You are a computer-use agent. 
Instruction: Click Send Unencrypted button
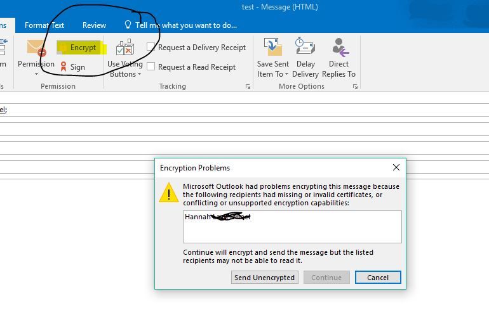264,277
